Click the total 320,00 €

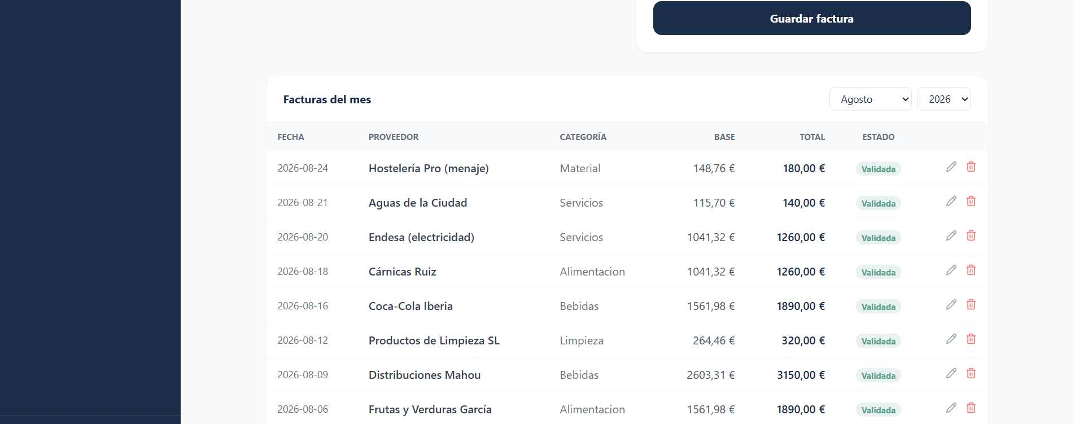[804, 340]
